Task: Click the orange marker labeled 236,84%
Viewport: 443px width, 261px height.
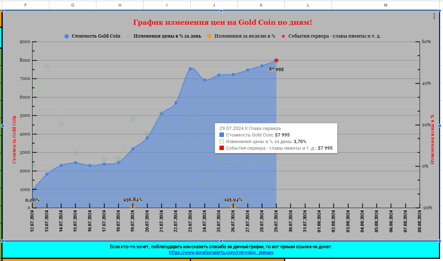Action: (x=133, y=207)
